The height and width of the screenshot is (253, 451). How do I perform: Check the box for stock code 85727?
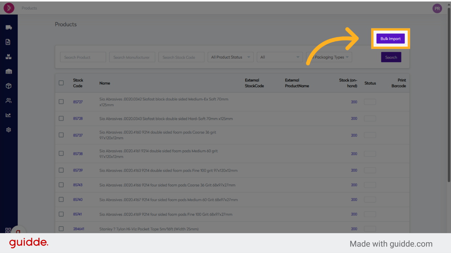[61, 102]
